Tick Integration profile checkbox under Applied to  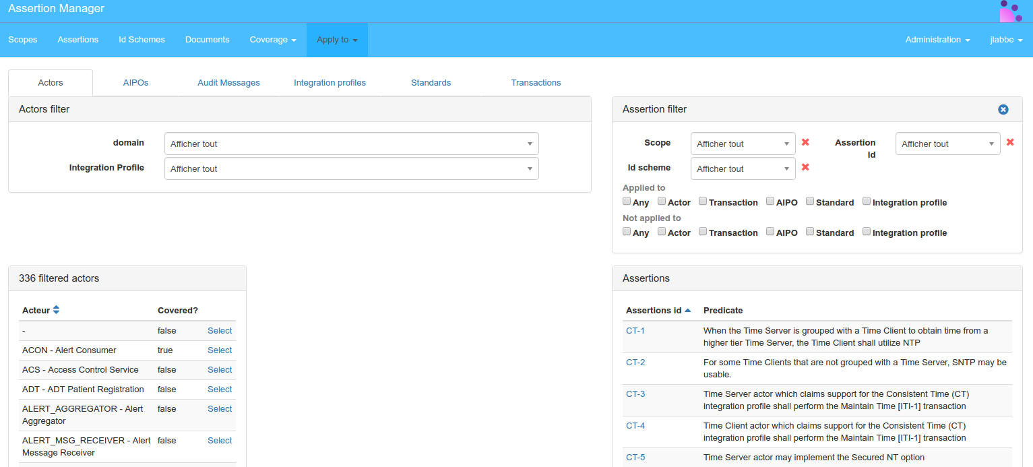click(x=867, y=201)
